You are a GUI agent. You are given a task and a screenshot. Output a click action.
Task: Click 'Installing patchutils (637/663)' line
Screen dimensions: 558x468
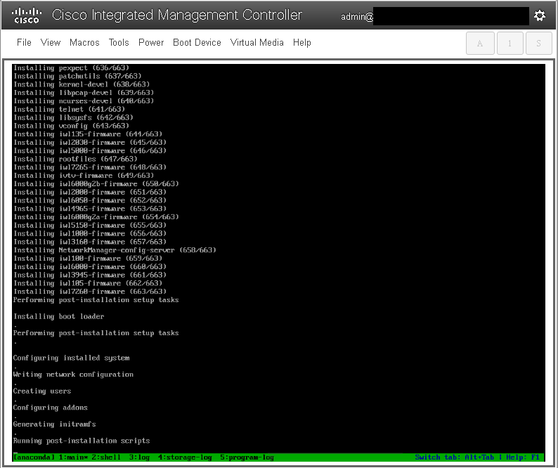(77, 76)
